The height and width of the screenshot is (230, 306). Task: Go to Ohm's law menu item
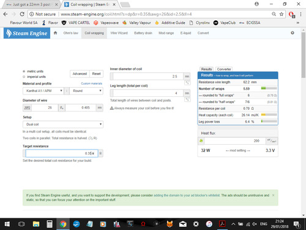71,33
